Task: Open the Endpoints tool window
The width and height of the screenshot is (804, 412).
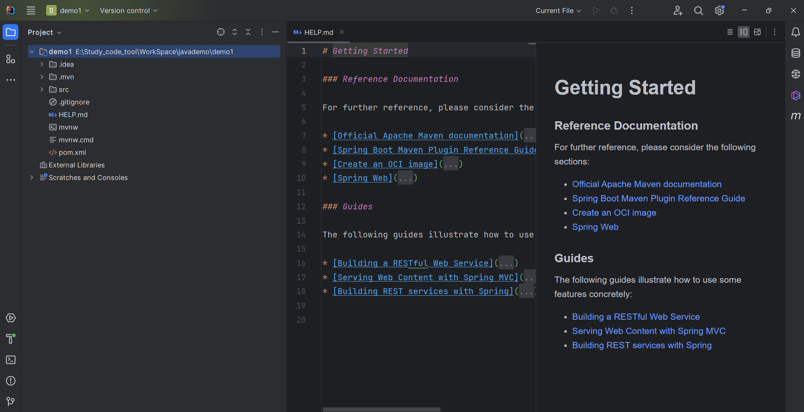Action: (796, 95)
